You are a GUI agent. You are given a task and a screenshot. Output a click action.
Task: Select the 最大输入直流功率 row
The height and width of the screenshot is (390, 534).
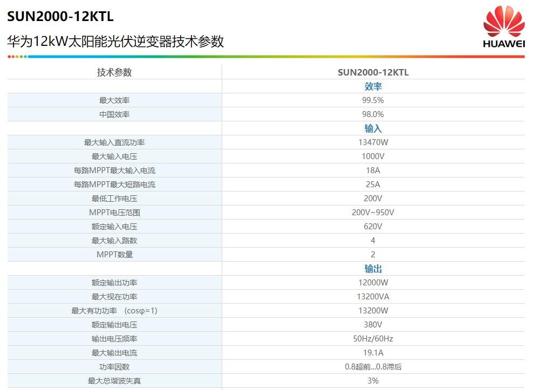(113, 142)
